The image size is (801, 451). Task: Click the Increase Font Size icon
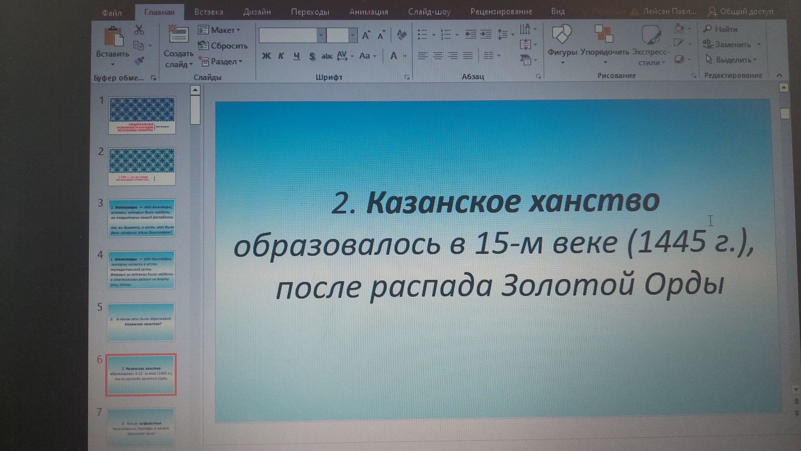(x=366, y=35)
